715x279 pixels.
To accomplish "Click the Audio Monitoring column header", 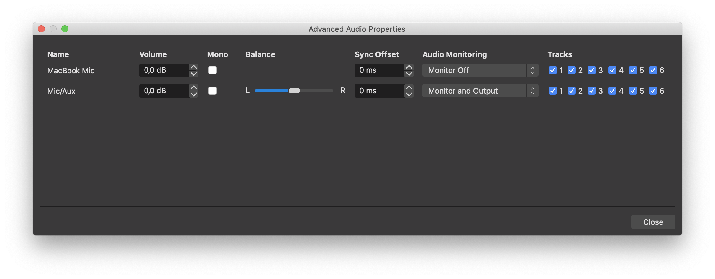I will click(x=455, y=54).
